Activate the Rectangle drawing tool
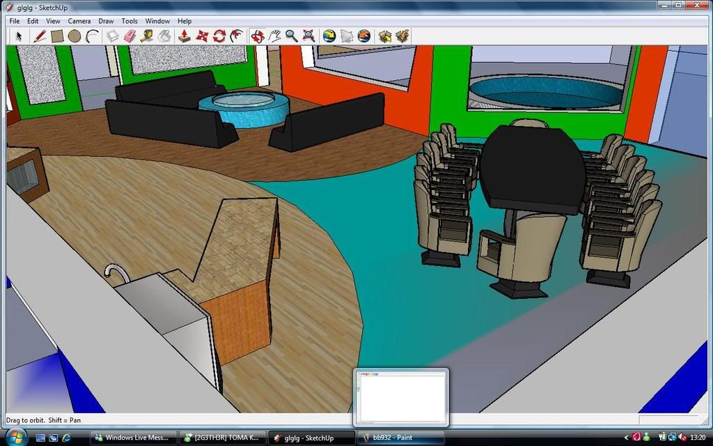This screenshot has width=713, height=446. (x=57, y=36)
